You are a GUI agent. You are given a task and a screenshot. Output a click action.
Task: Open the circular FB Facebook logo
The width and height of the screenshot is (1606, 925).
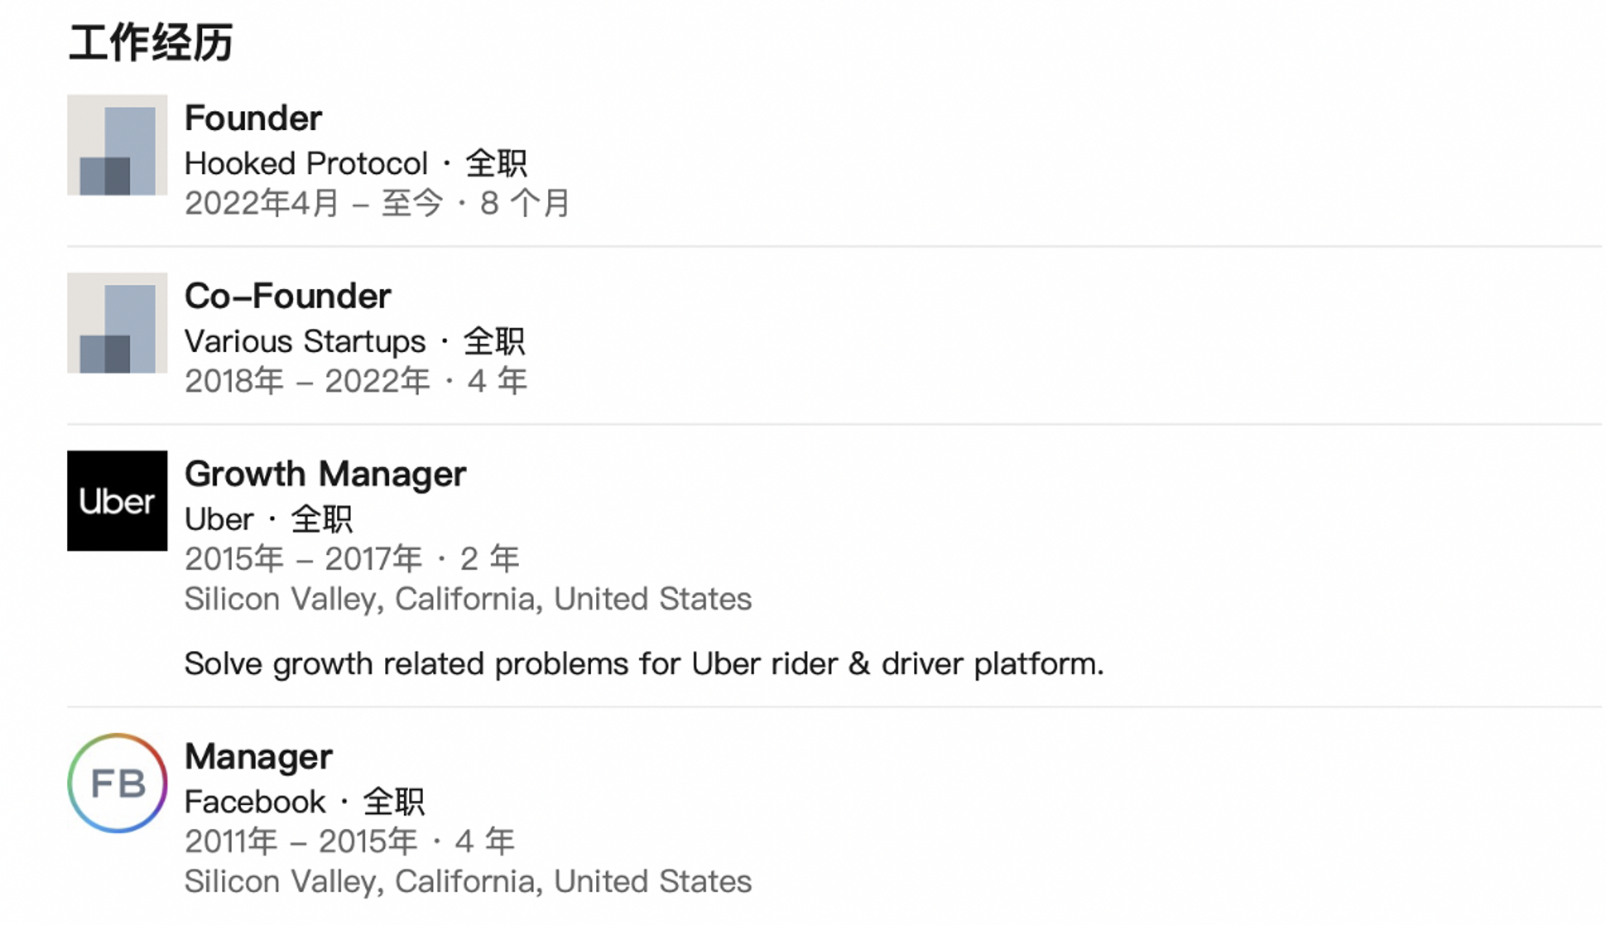pyautogui.click(x=117, y=783)
